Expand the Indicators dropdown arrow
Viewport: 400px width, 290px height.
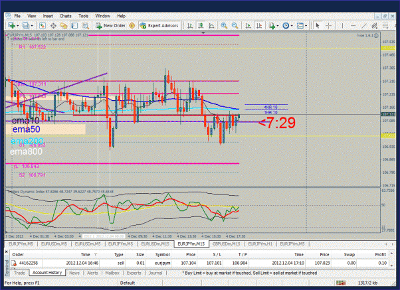(x=278, y=26)
